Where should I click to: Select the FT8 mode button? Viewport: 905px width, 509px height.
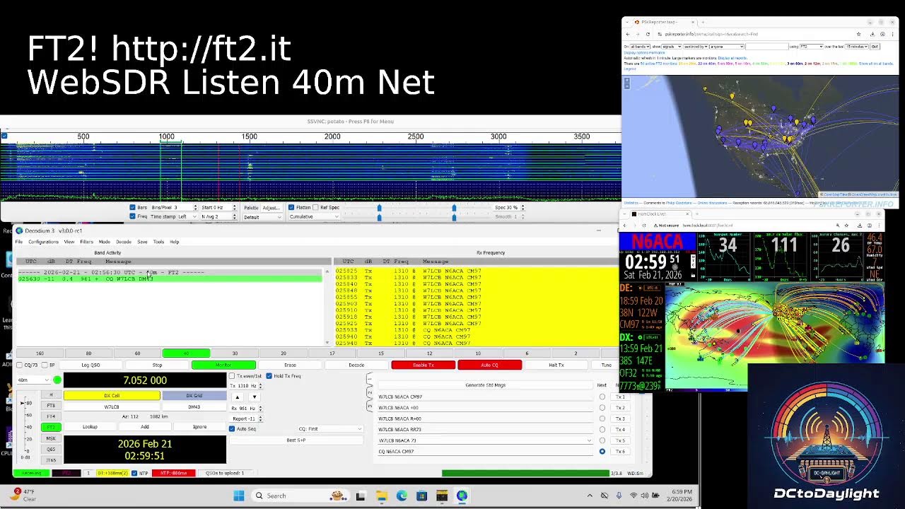pos(51,406)
